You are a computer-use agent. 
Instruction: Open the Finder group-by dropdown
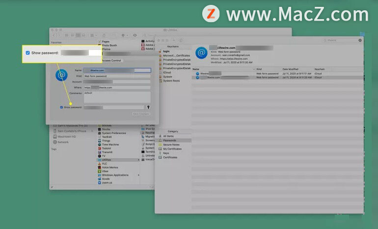pyautogui.click(x=94, y=35)
